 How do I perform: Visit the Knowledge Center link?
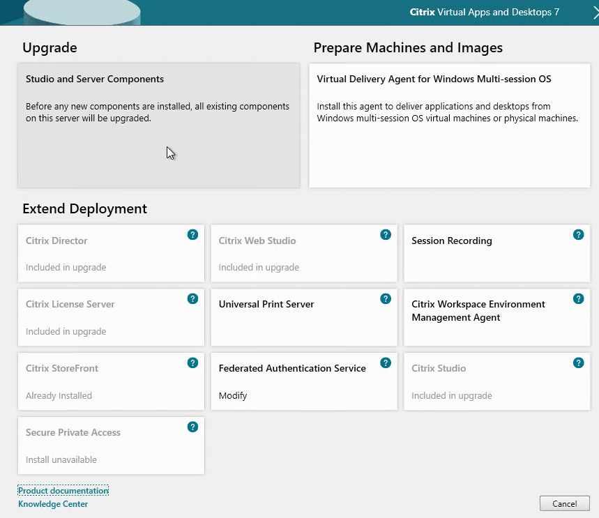[53, 504]
